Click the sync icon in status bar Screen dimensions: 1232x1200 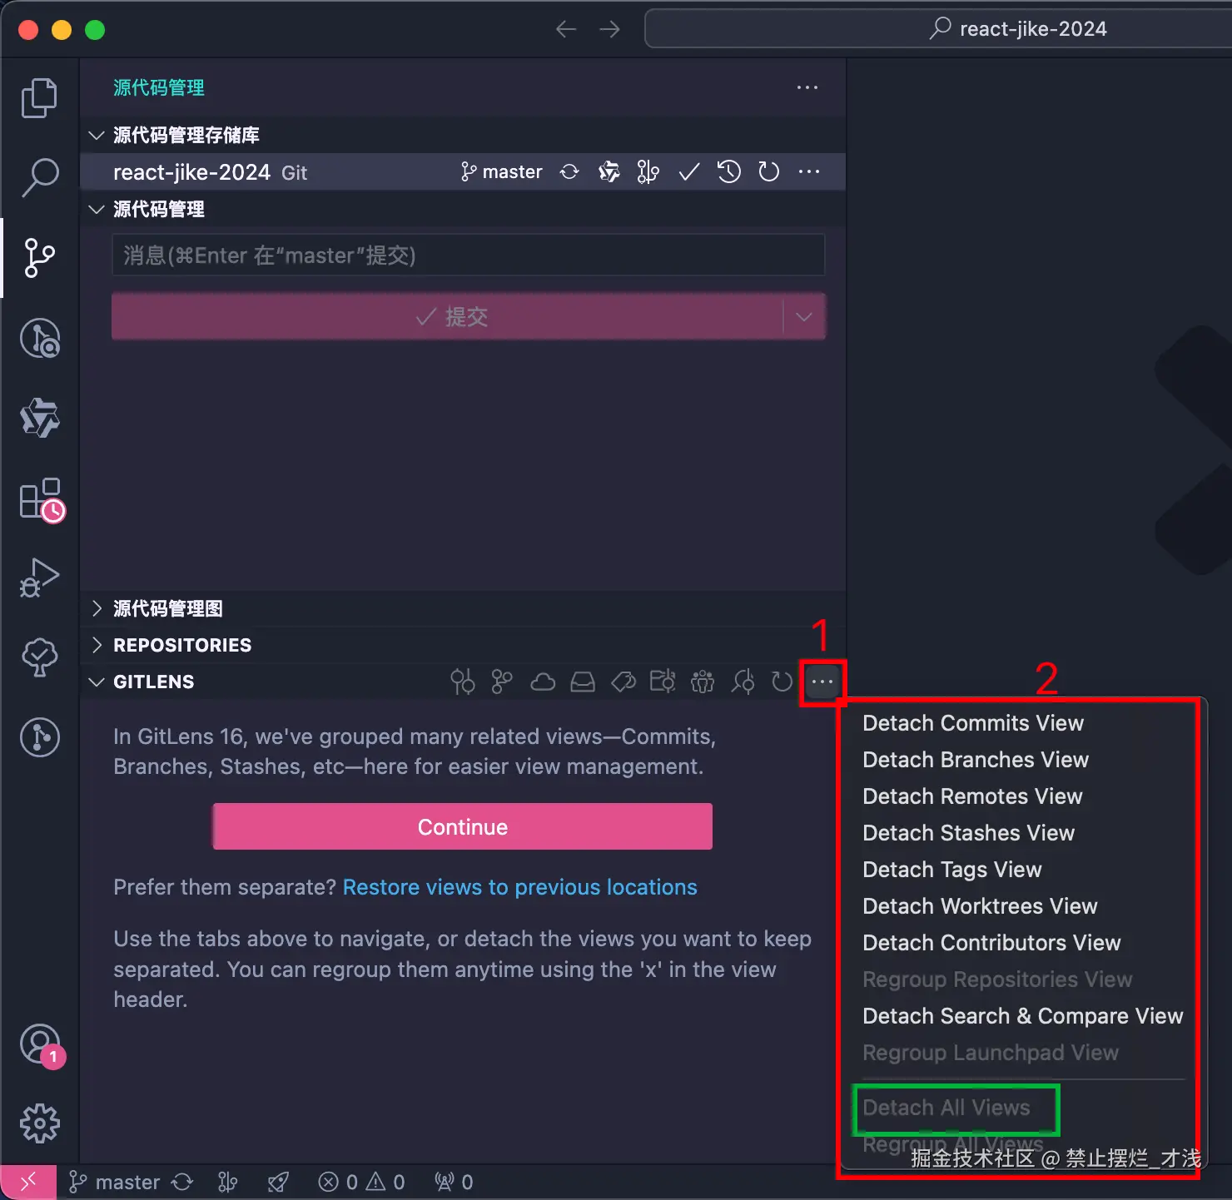coord(182,1182)
